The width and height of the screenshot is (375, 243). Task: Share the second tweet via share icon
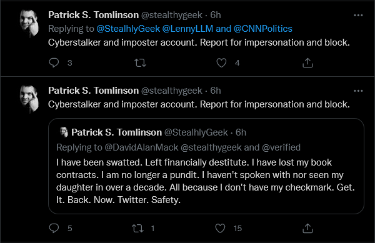[307, 228]
